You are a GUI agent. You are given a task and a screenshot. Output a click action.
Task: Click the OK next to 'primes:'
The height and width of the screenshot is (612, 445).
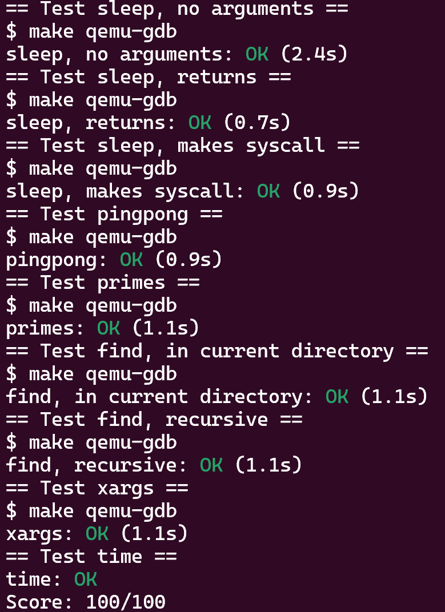pos(109,328)
